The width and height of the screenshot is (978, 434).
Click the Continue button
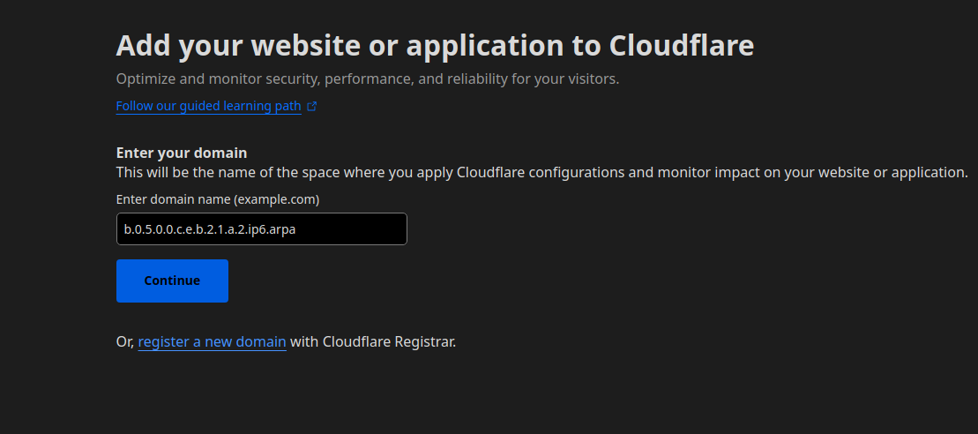[172, 281]
